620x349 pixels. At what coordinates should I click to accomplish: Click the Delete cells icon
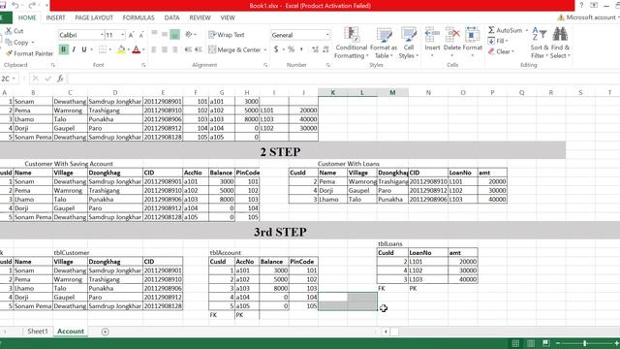[452, 36]
